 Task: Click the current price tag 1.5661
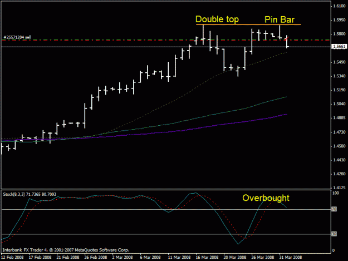coord(339,46)
